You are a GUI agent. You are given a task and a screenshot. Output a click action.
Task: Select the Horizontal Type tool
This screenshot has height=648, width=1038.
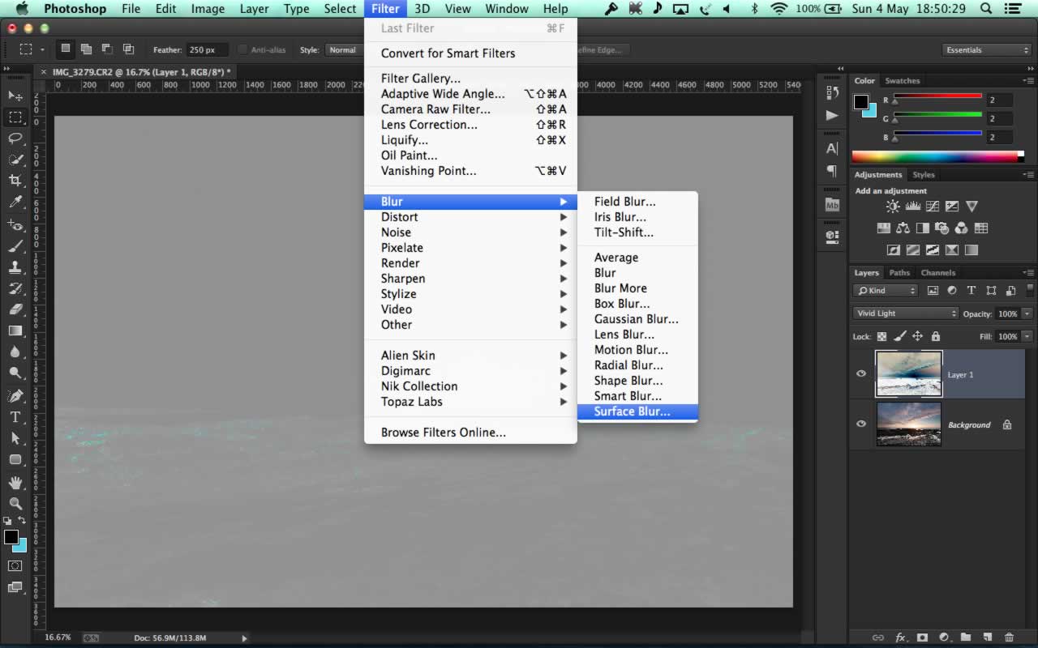tap(15, 417)
